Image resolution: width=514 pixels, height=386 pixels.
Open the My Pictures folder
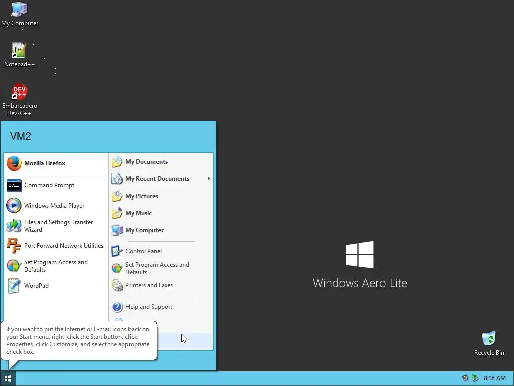[x=161, y=196]
